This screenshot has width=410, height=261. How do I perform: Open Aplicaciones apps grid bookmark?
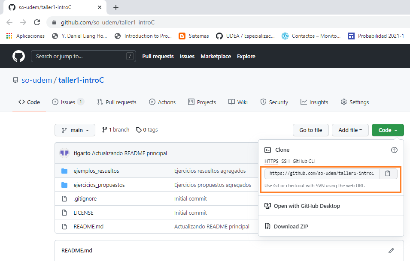[25, 36]
